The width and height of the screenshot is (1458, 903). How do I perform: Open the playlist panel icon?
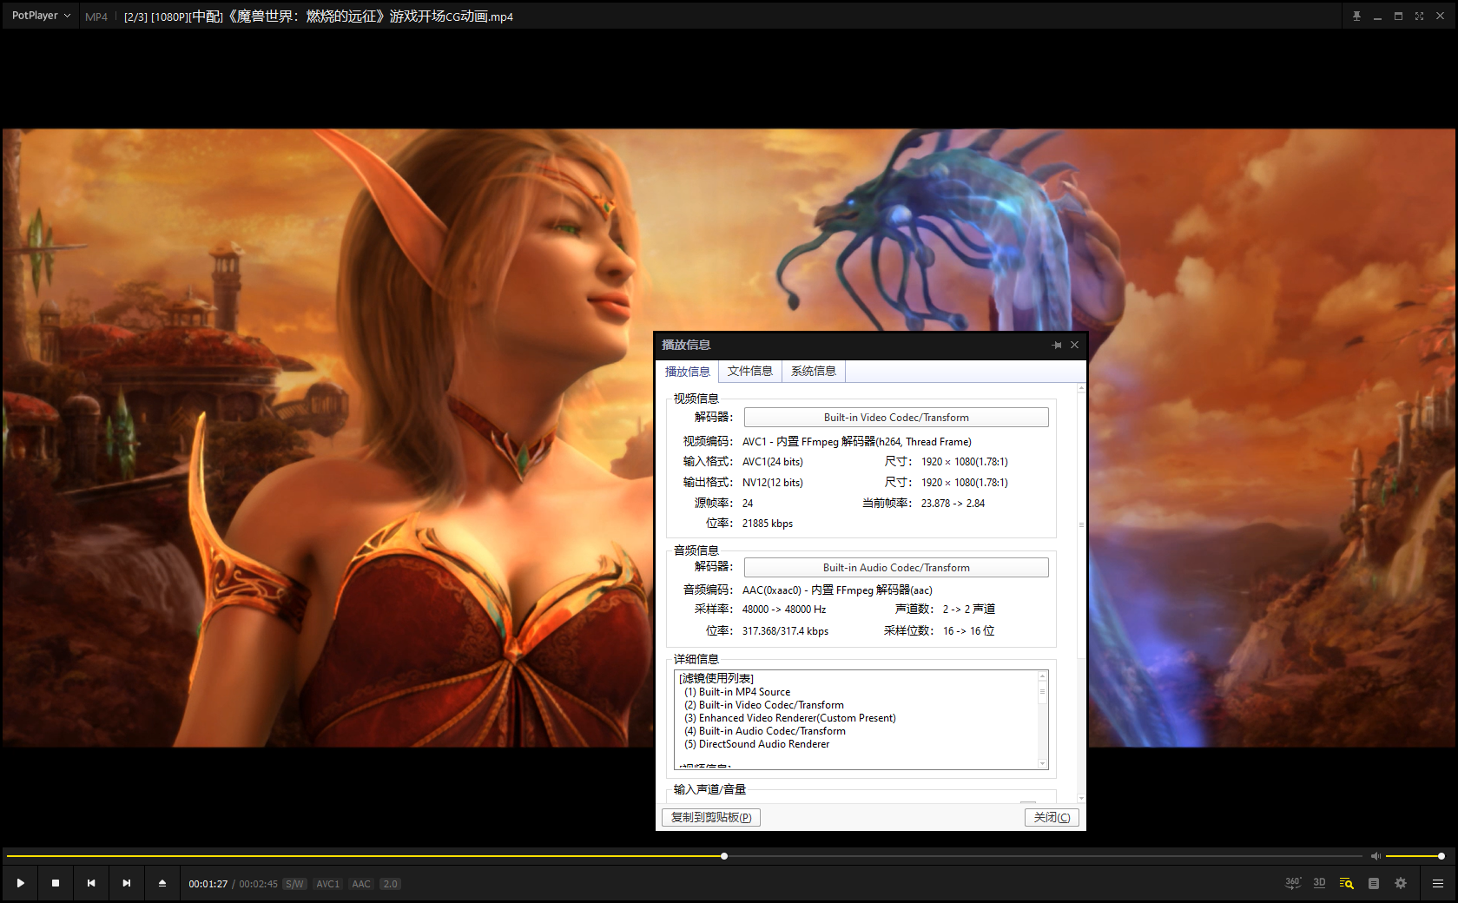point(1373,883)
